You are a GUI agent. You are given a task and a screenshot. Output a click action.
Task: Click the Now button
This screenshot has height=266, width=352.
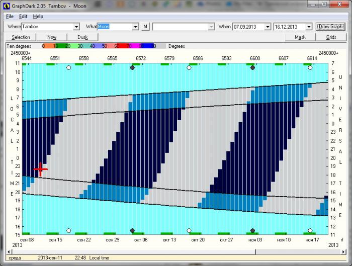[x=52, y=37]
